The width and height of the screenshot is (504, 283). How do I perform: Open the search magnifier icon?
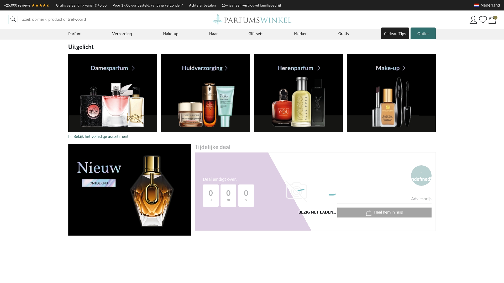coord(13,19)
